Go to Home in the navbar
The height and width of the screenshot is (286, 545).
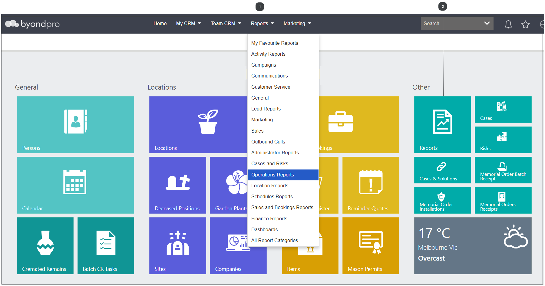[160, 23]
